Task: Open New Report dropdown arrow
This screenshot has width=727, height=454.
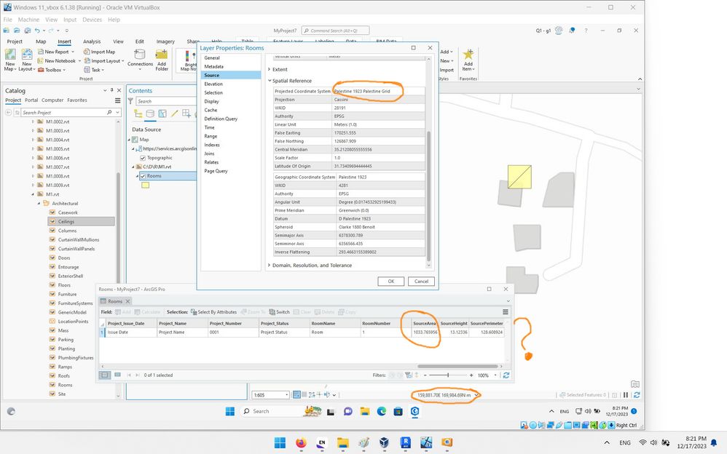Action: click(73, 52)
